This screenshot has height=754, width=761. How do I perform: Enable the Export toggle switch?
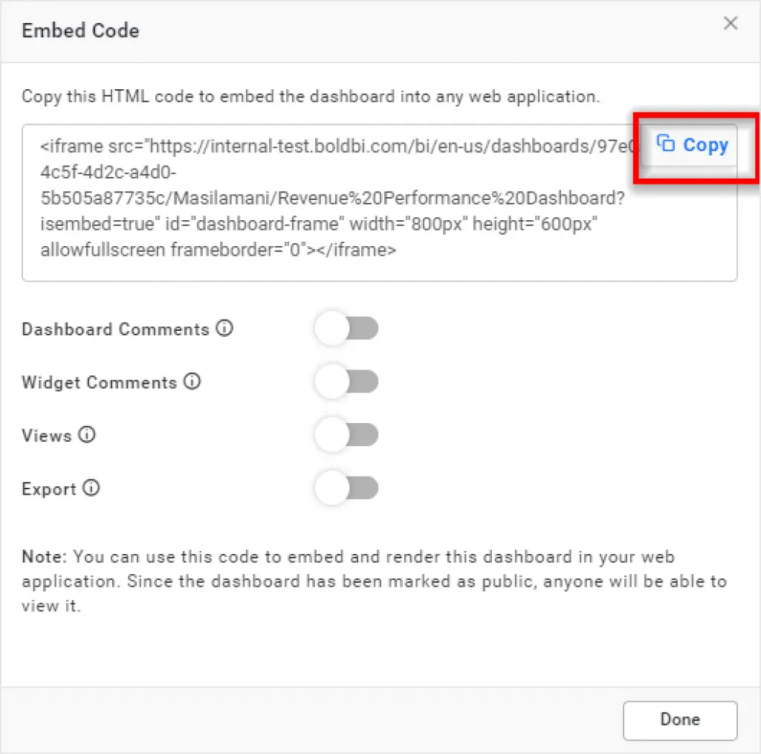point(346,489)
